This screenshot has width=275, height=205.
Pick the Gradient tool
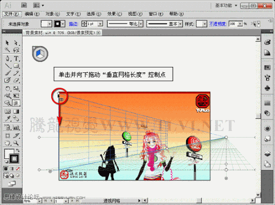click(16, 111)
